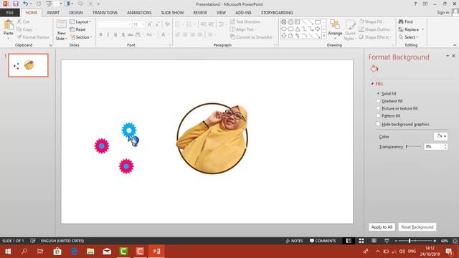Viewport: 459px width, 258px height.
Task: Click the Italic formatting icon
Action: point(108,35)
